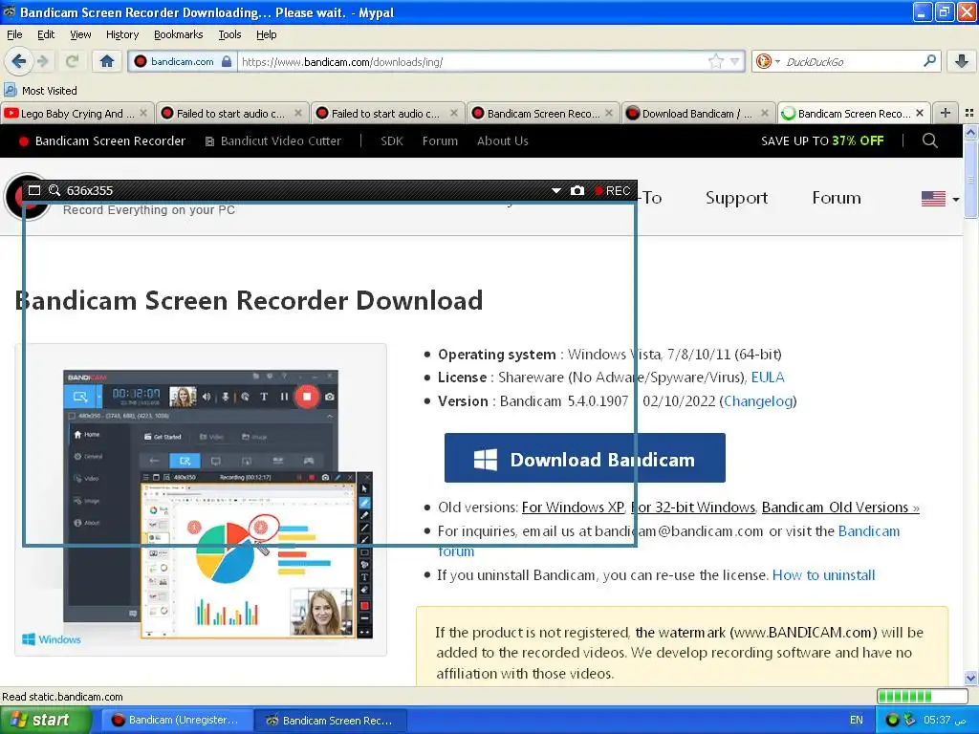This screenshot has height=734, width=979.
Task: Bookmark page with the star icon
Action: pyautogui.click(x=715, y=61)
